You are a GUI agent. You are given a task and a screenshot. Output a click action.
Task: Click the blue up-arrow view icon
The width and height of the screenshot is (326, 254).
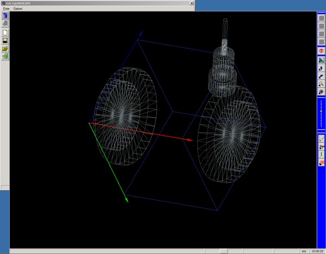322,68
